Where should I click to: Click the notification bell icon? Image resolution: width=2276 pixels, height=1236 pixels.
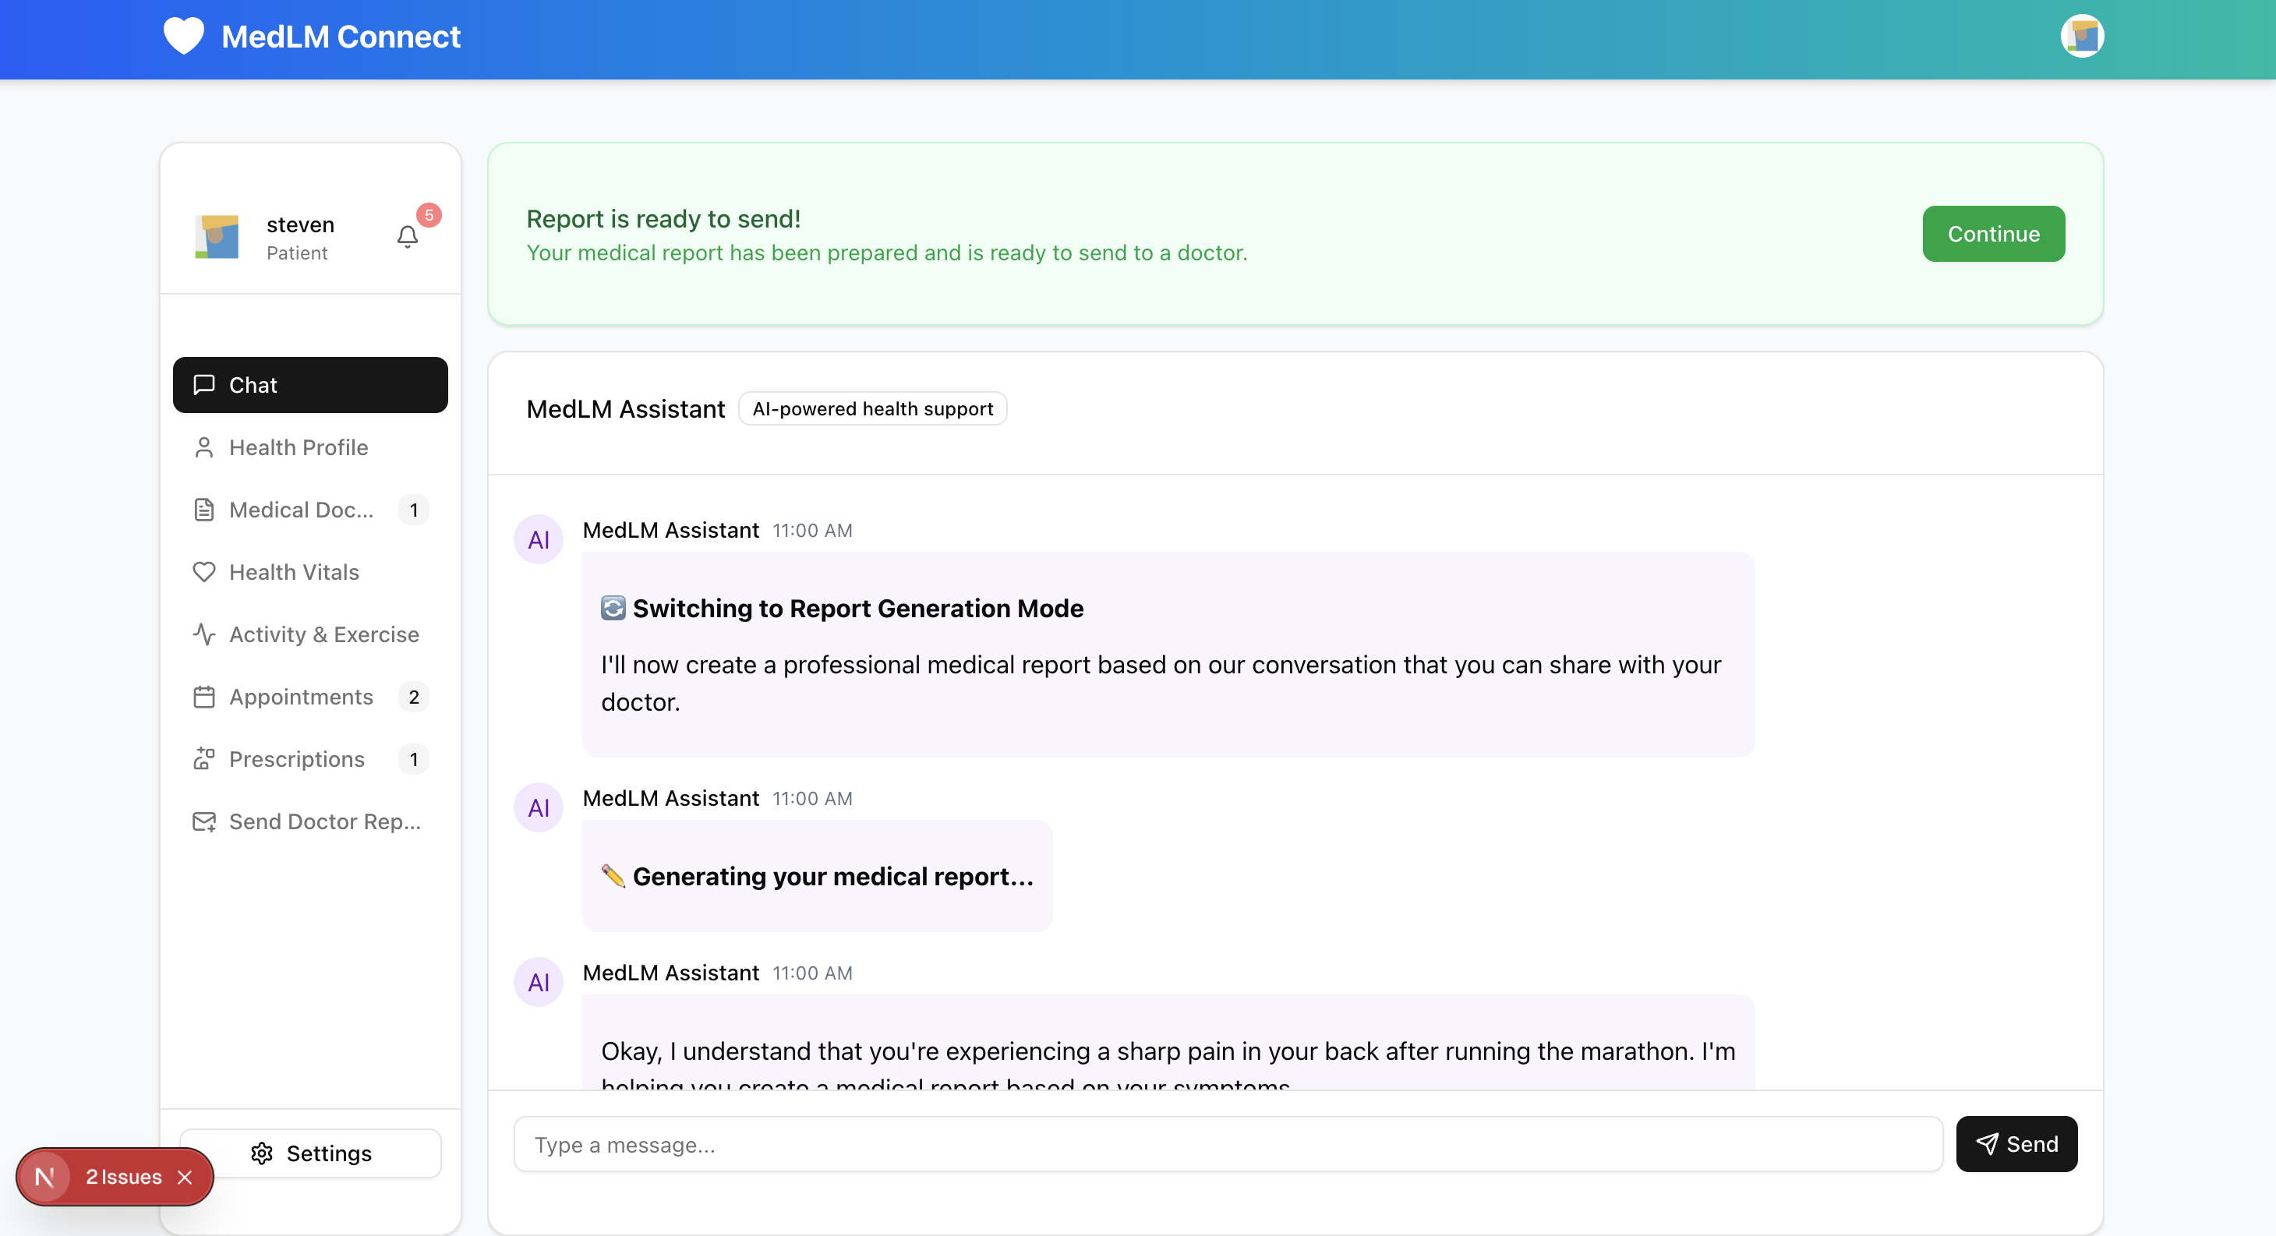408,237
